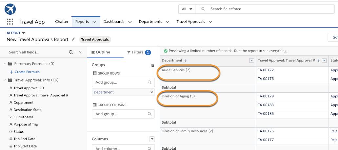Viewport: 338px width, 150px height.
Task: Click the field search magnifier icon
Action: (x=71, y=52)
